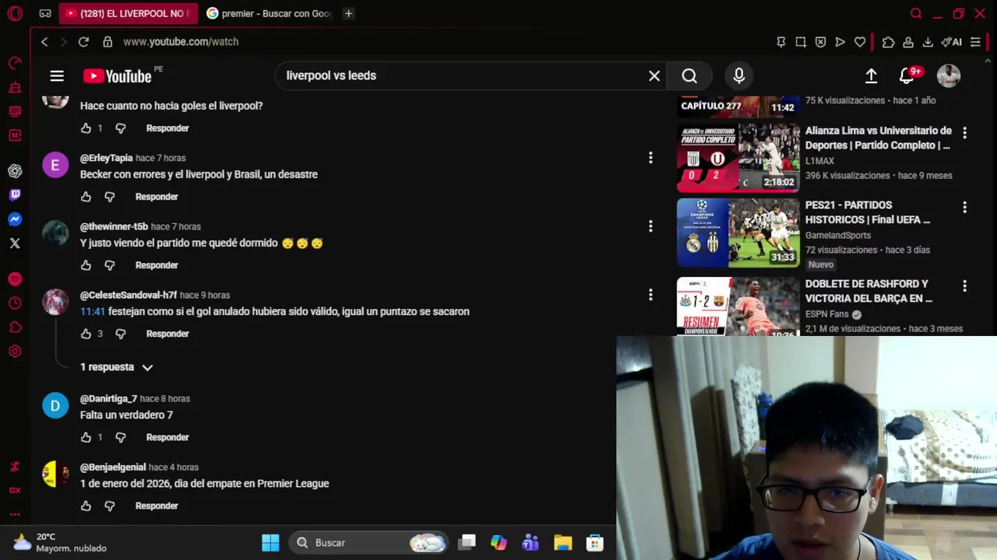Like the Danirtiga_7 comment
The image size is (997, 560).
86,437
